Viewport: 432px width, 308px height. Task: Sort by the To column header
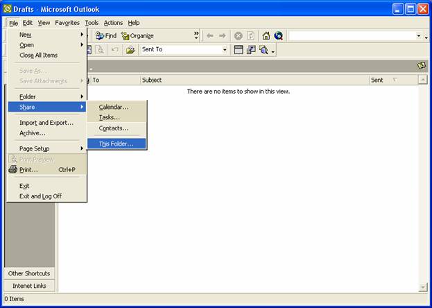(115, 80)
